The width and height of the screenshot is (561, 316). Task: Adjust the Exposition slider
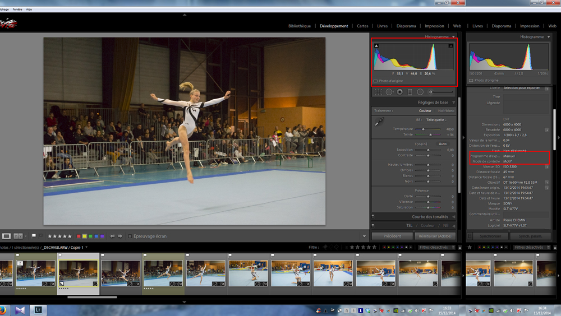tap(428, 150)
